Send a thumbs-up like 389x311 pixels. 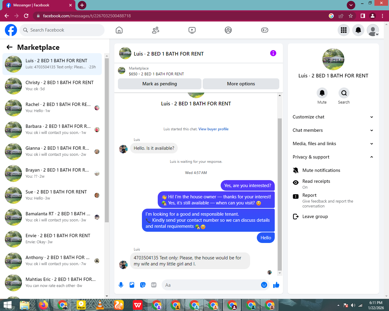276,285
